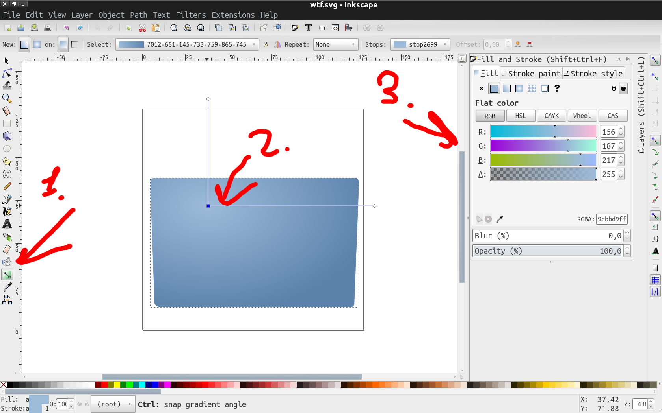662x413 pixels.
Task: Switch to the Stroke paint tab
Action: (x=531, y=73)
